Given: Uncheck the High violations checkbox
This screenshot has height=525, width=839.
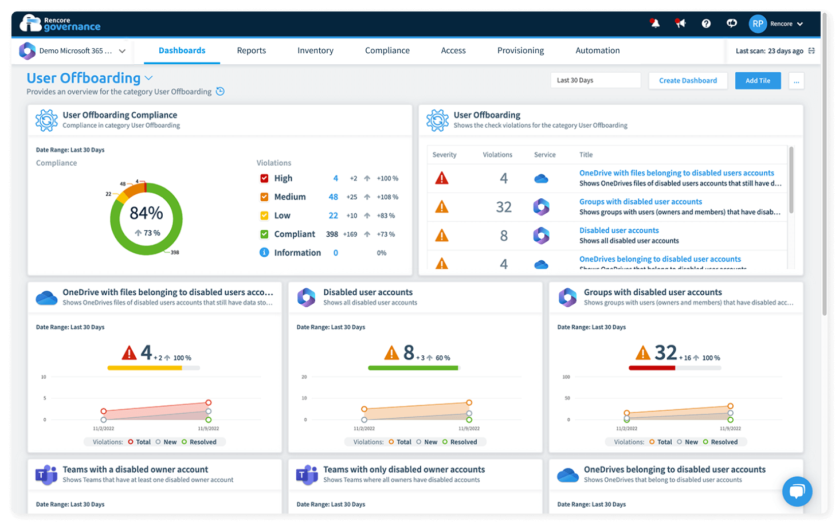Looking at the screenshot, I should 264,178.
